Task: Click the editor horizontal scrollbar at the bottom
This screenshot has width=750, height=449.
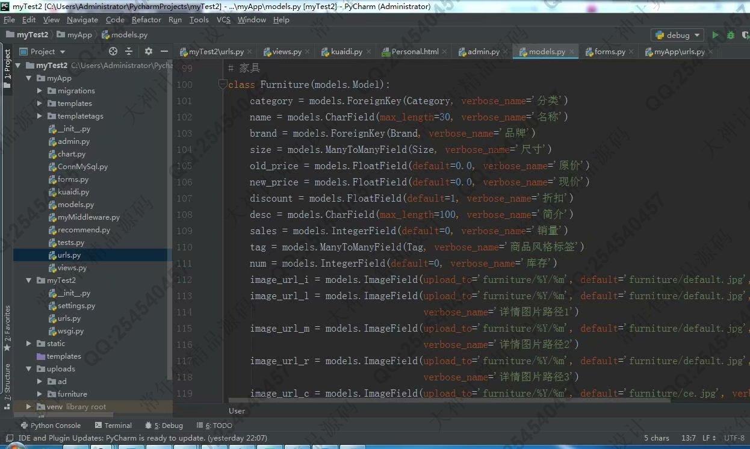Action: 448,400
